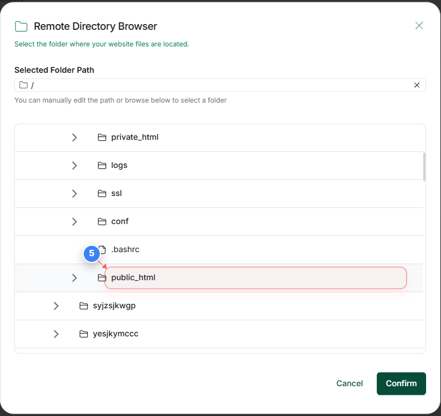The image size is (441, 416).
Task: Expand the syjzsjkwgp folder chevron
Action: pos(56,306)
